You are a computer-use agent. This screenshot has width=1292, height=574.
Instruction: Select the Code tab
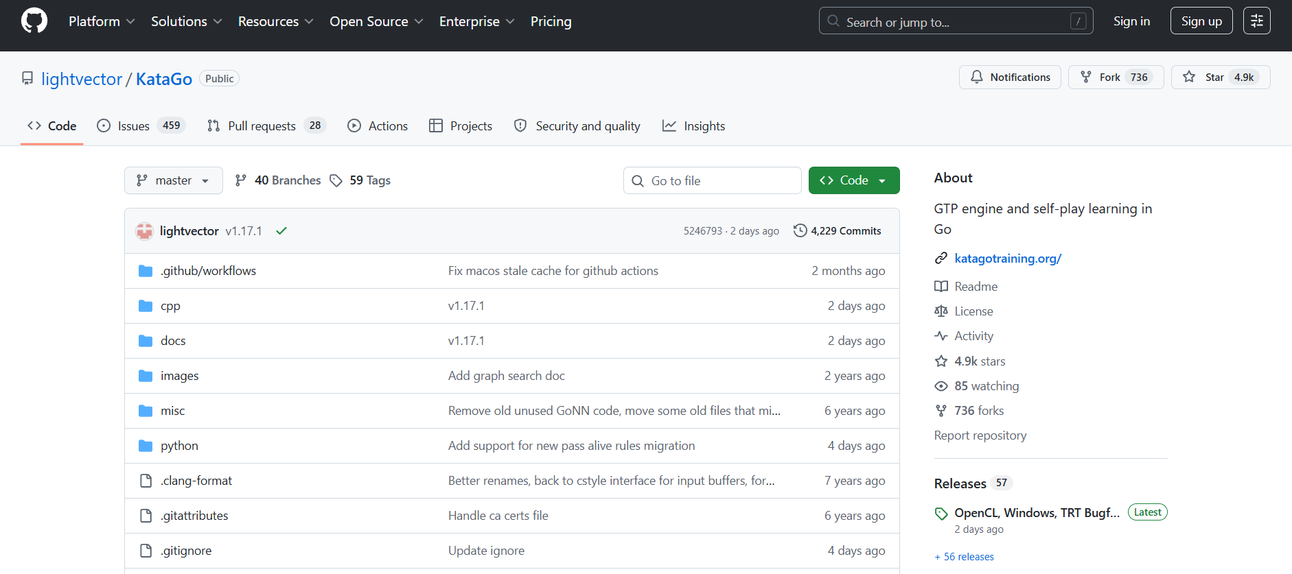click(x=52, y=125)
